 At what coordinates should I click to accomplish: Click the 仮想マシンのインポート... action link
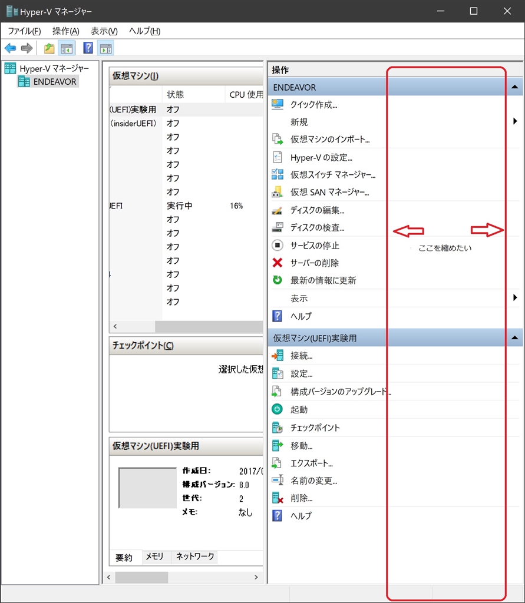[x=330, y=139]
